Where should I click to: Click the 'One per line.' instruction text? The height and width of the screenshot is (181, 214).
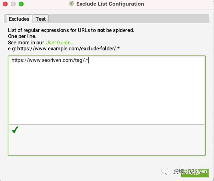22,36
